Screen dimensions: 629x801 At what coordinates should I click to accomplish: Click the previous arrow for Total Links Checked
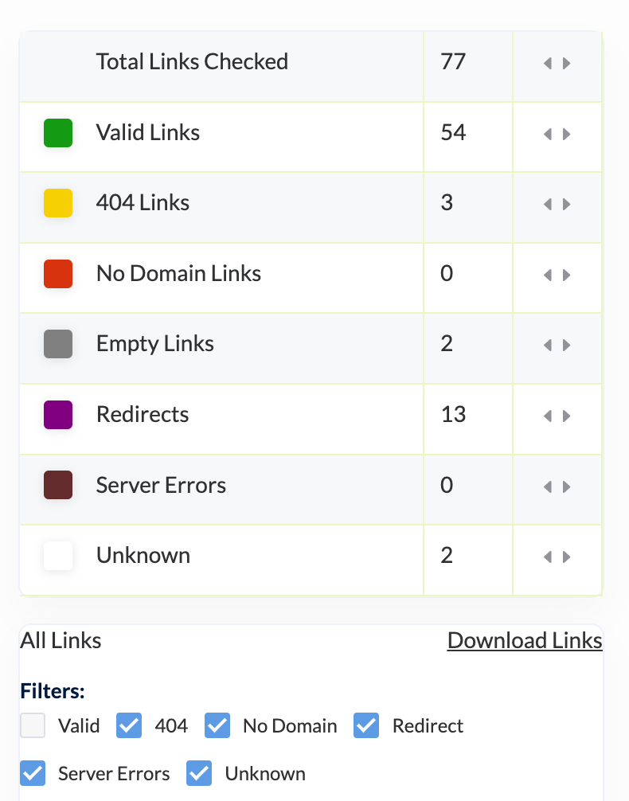click(x=548, y=64)
